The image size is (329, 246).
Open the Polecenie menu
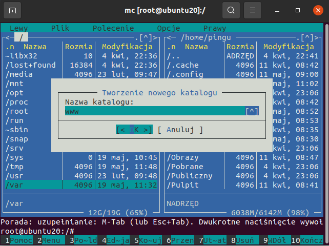tap(113, 28)
